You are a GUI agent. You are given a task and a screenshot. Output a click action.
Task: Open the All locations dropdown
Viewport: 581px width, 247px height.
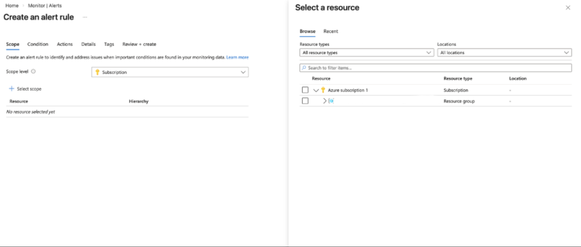click(x=504, y=52)
